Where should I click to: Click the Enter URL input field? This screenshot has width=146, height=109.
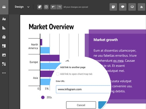83,89
